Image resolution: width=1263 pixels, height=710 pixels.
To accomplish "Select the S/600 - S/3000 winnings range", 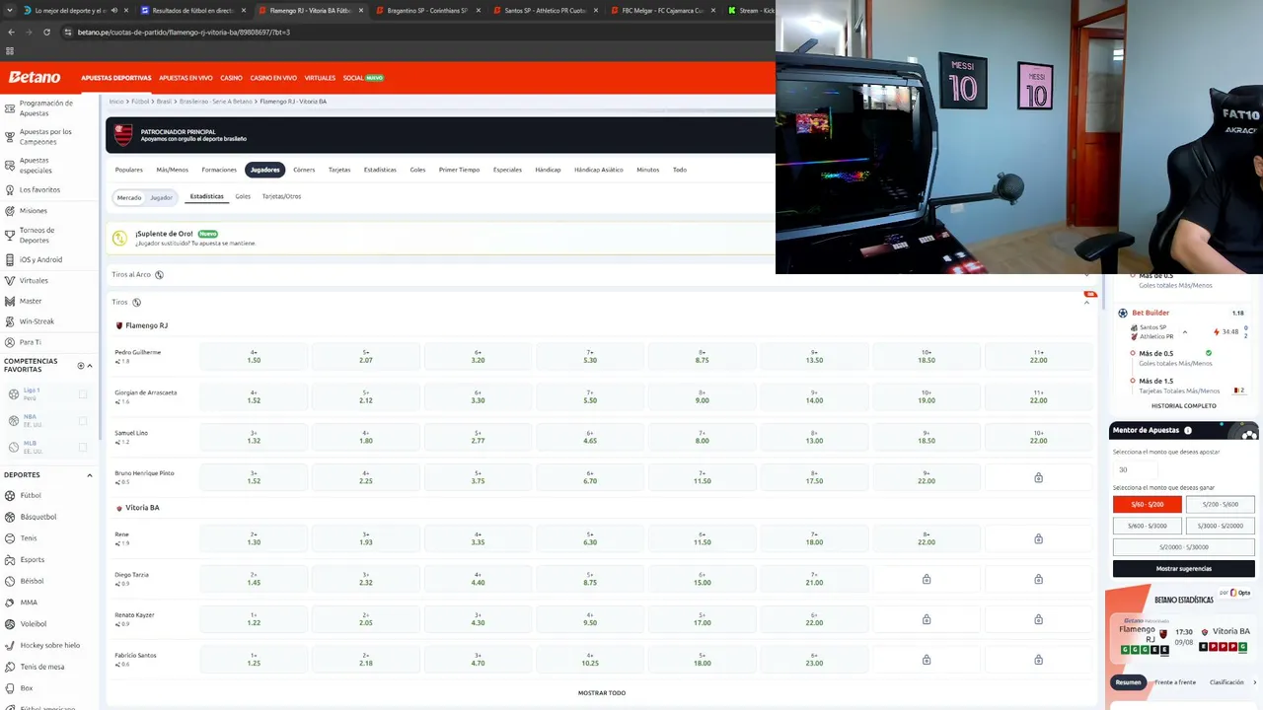I will 1147,526.
